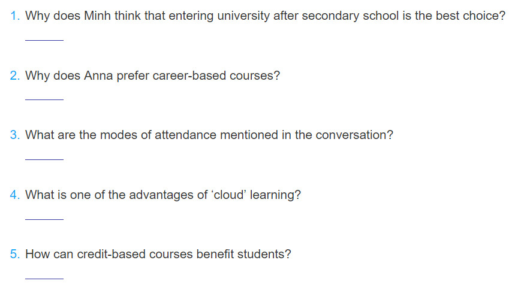The width and height of the screenshot is (512, 290).
Task: Select the blue number 3 marker
Action: 15,135
